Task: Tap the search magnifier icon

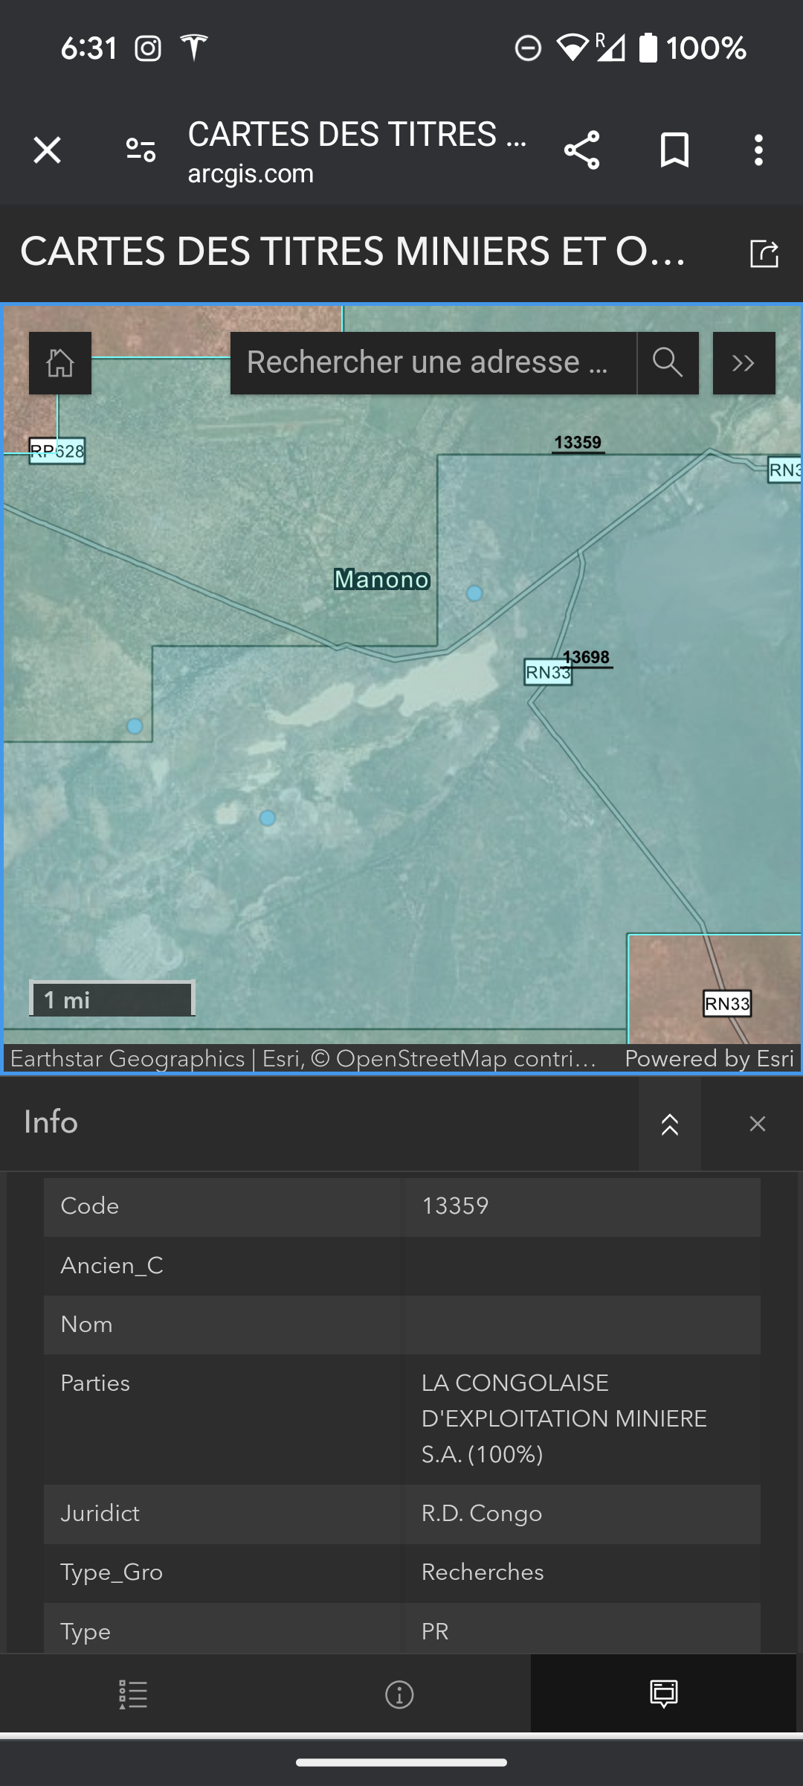Action: (667, 363)
